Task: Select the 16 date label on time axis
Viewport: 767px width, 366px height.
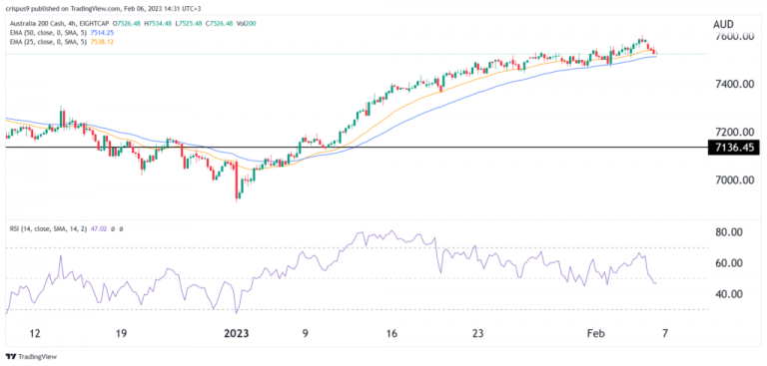Action: click(391, 334)
